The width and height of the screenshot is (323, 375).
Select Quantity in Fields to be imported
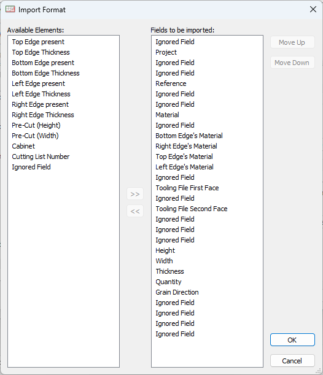click(x=168, y=282)
